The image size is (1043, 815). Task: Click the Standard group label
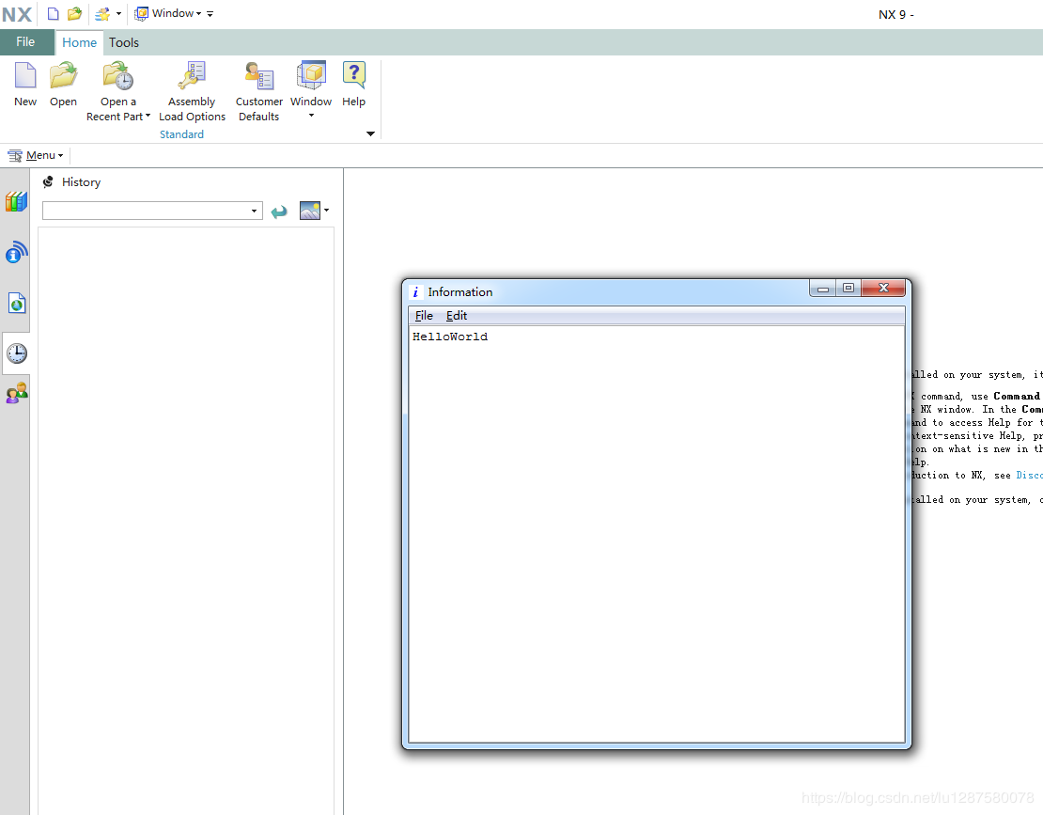(x=181, y=134)
